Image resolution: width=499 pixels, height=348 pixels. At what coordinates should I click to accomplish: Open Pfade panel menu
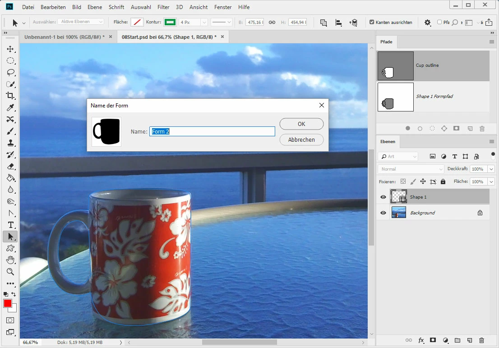coord(492,42)
